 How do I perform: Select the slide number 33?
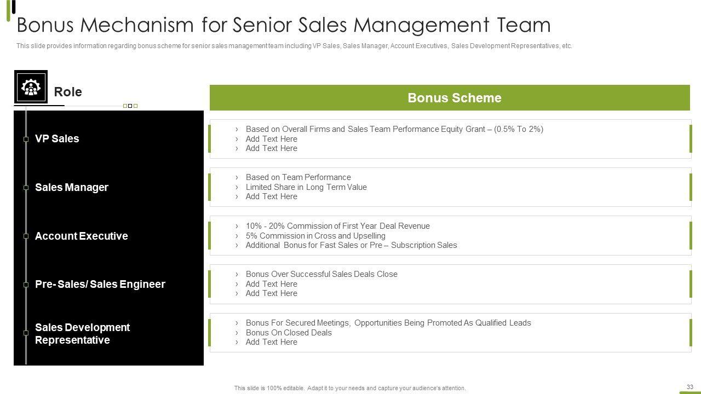point(689,387)
